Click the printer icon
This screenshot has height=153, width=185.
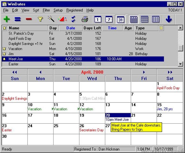pos(85,19)
